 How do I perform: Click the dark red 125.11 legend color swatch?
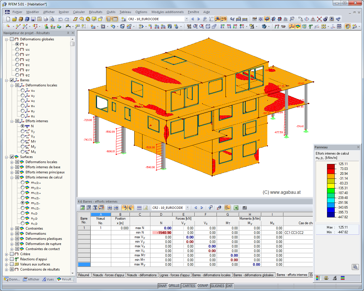[331, 167]
